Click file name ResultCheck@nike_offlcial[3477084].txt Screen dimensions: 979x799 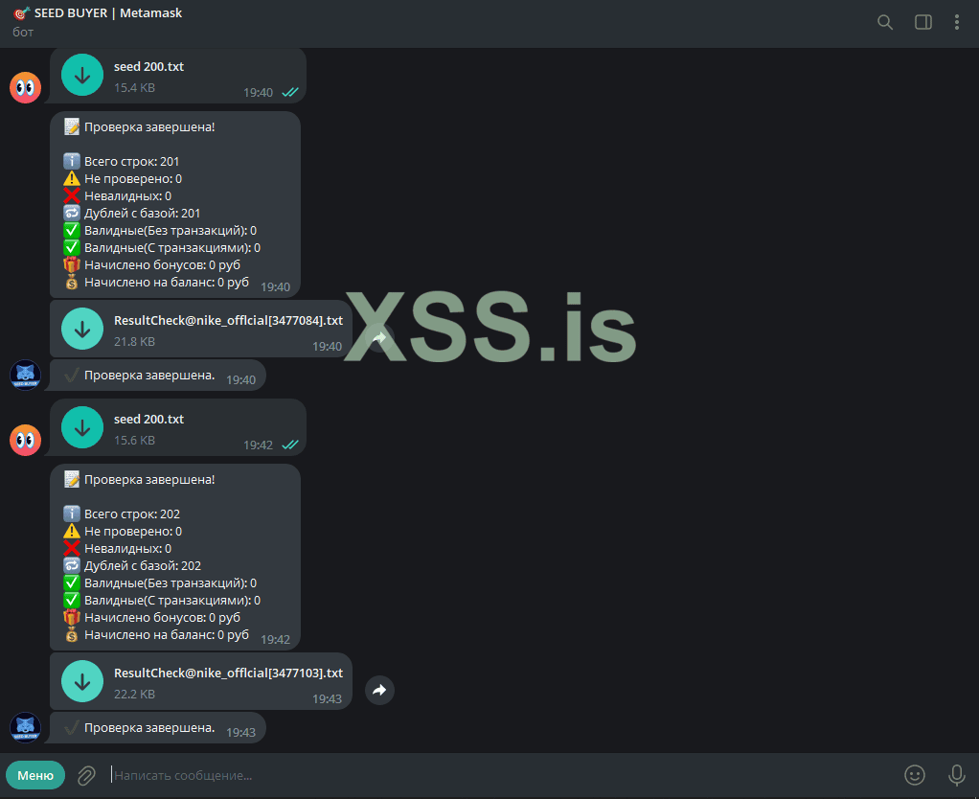tap(228, 320)
